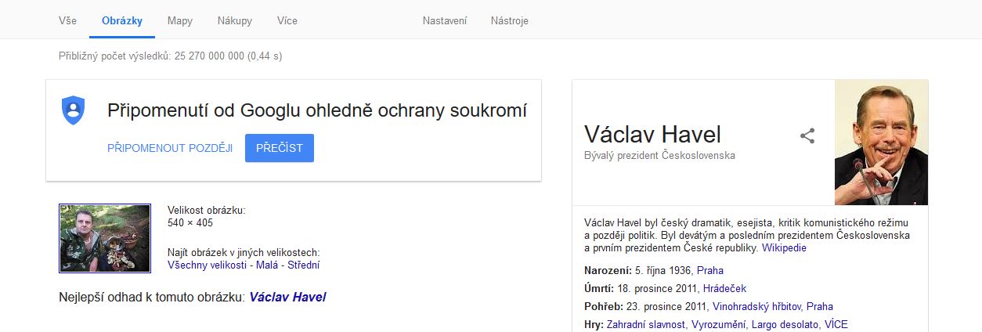Viewport: 982px width, 332px height.
Task: Expand the Více menu
Action: (x=287, y=20)
